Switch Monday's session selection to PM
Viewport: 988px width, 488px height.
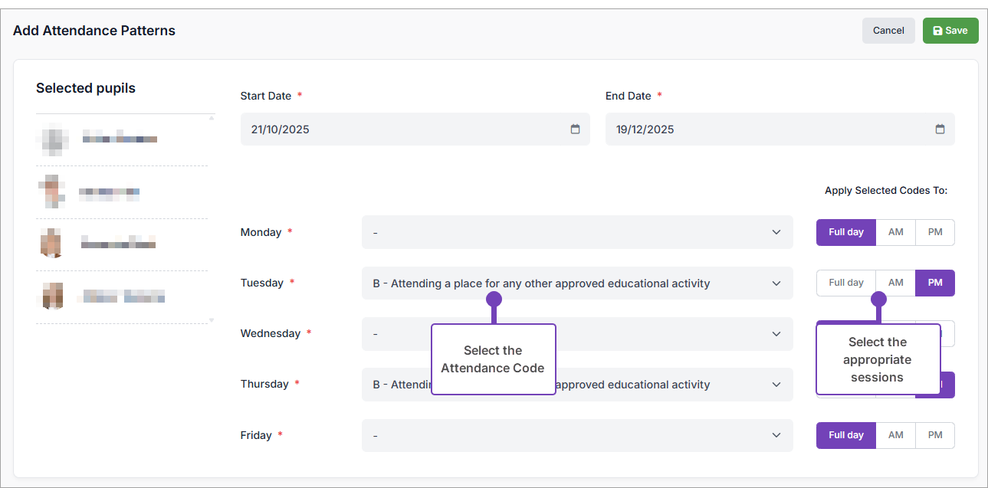[934, 232]
